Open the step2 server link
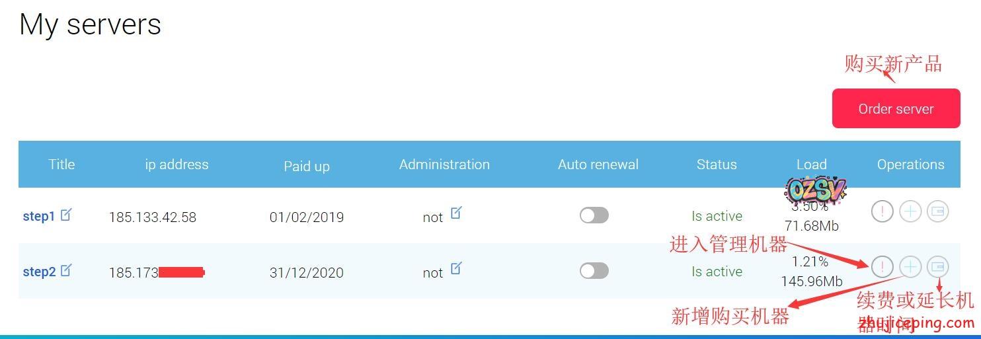 click(x=39, y=272)
